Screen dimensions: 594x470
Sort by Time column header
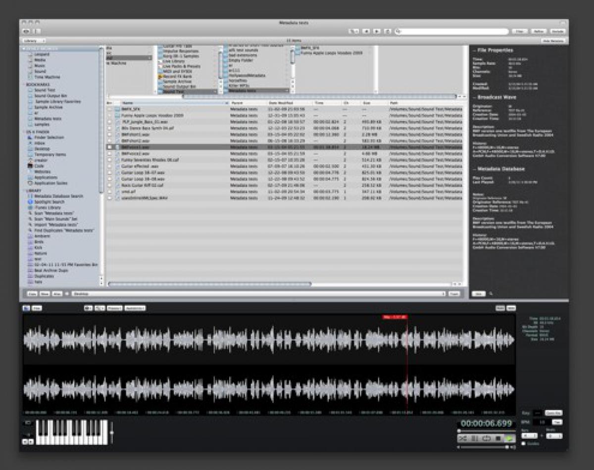pyautogui.click(x=327, y=103)
